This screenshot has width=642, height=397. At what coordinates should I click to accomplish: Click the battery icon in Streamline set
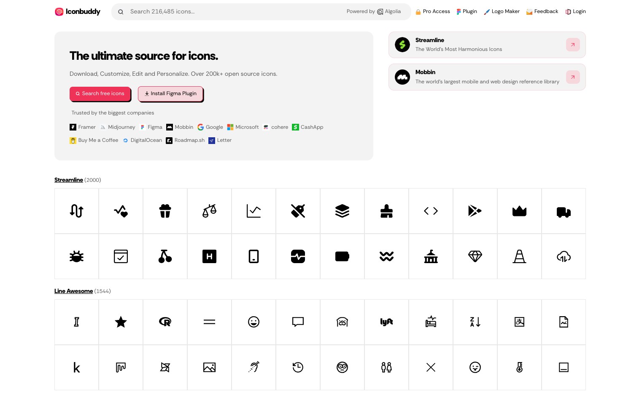(x=342, y=256)
